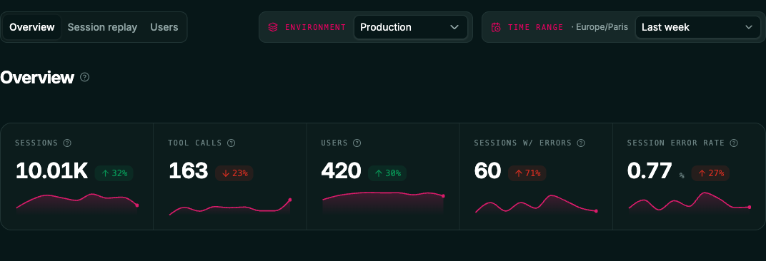Click the ENVIRONMENT label text
The width and height of the screenshot is (766, 261).
(316, 27)
